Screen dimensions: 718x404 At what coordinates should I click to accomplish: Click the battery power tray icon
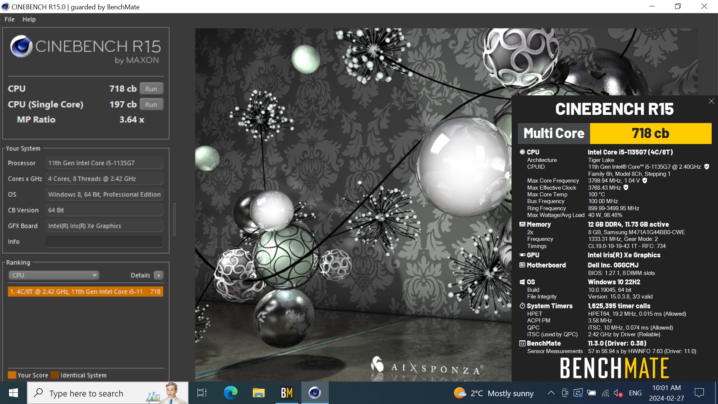(592, 393)
